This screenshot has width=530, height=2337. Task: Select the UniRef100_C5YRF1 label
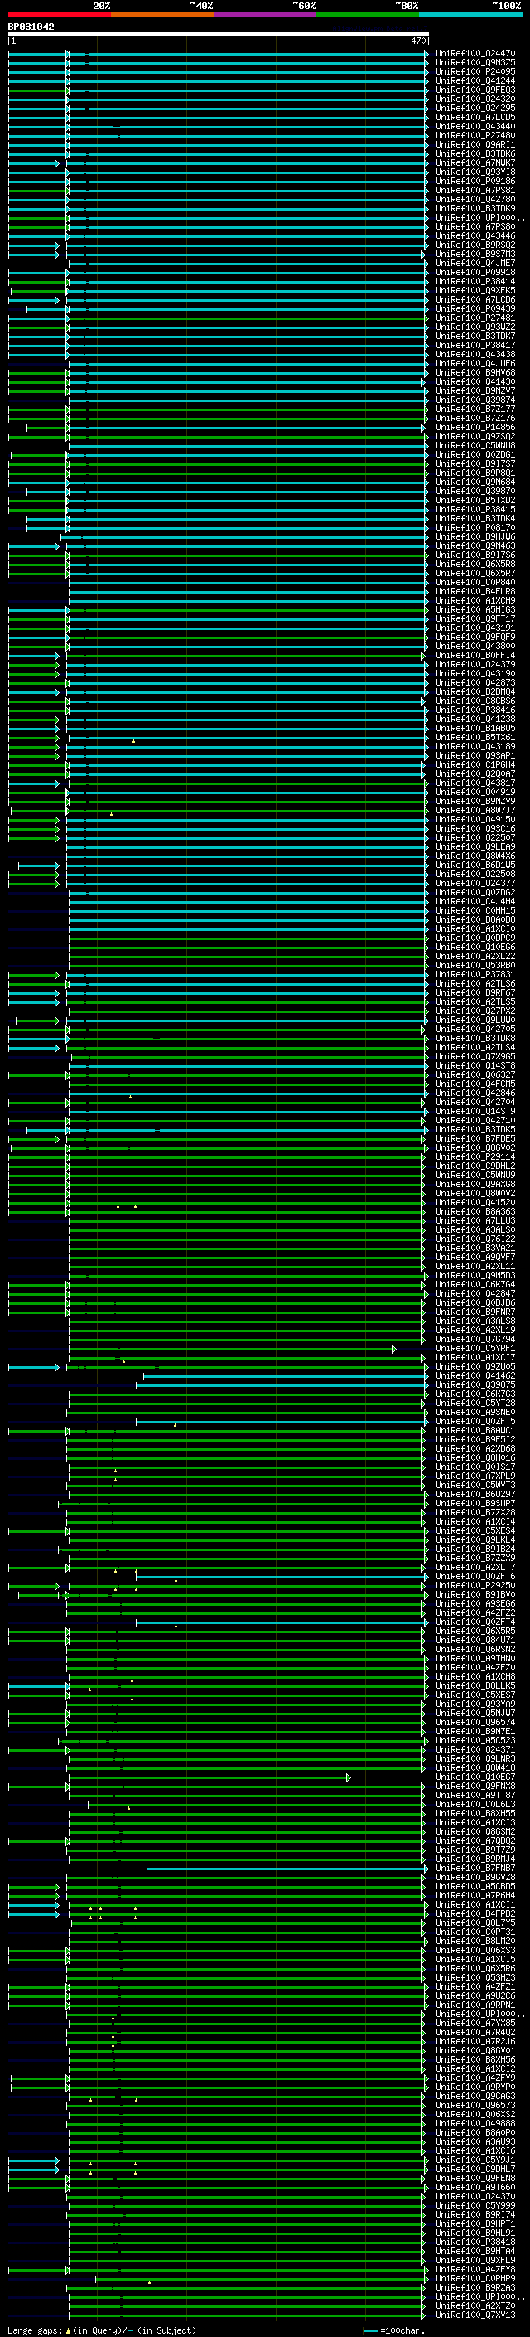pyautogui.click(x=475, y=1349)
